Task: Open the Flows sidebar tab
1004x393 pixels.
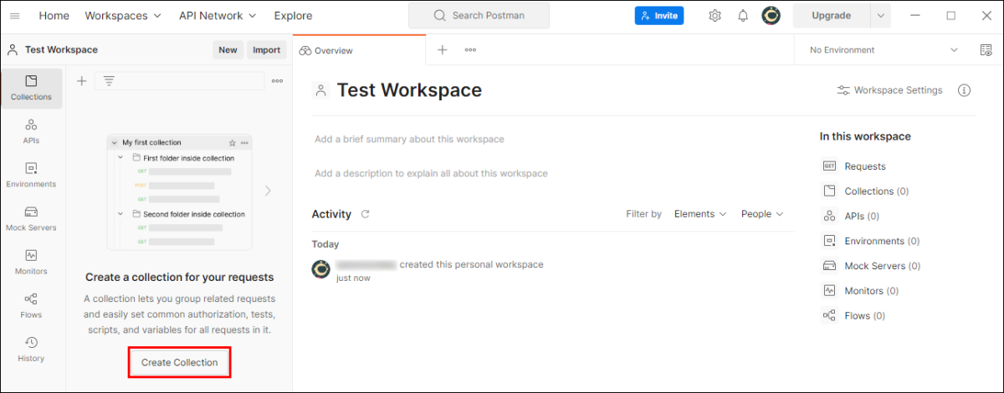Action: coord(31,305)
